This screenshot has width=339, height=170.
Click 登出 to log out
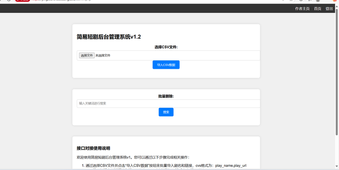(x=329, y=8)
